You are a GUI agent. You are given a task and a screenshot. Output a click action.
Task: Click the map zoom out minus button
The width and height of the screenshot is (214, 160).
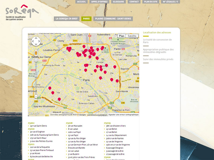[36, 96]
